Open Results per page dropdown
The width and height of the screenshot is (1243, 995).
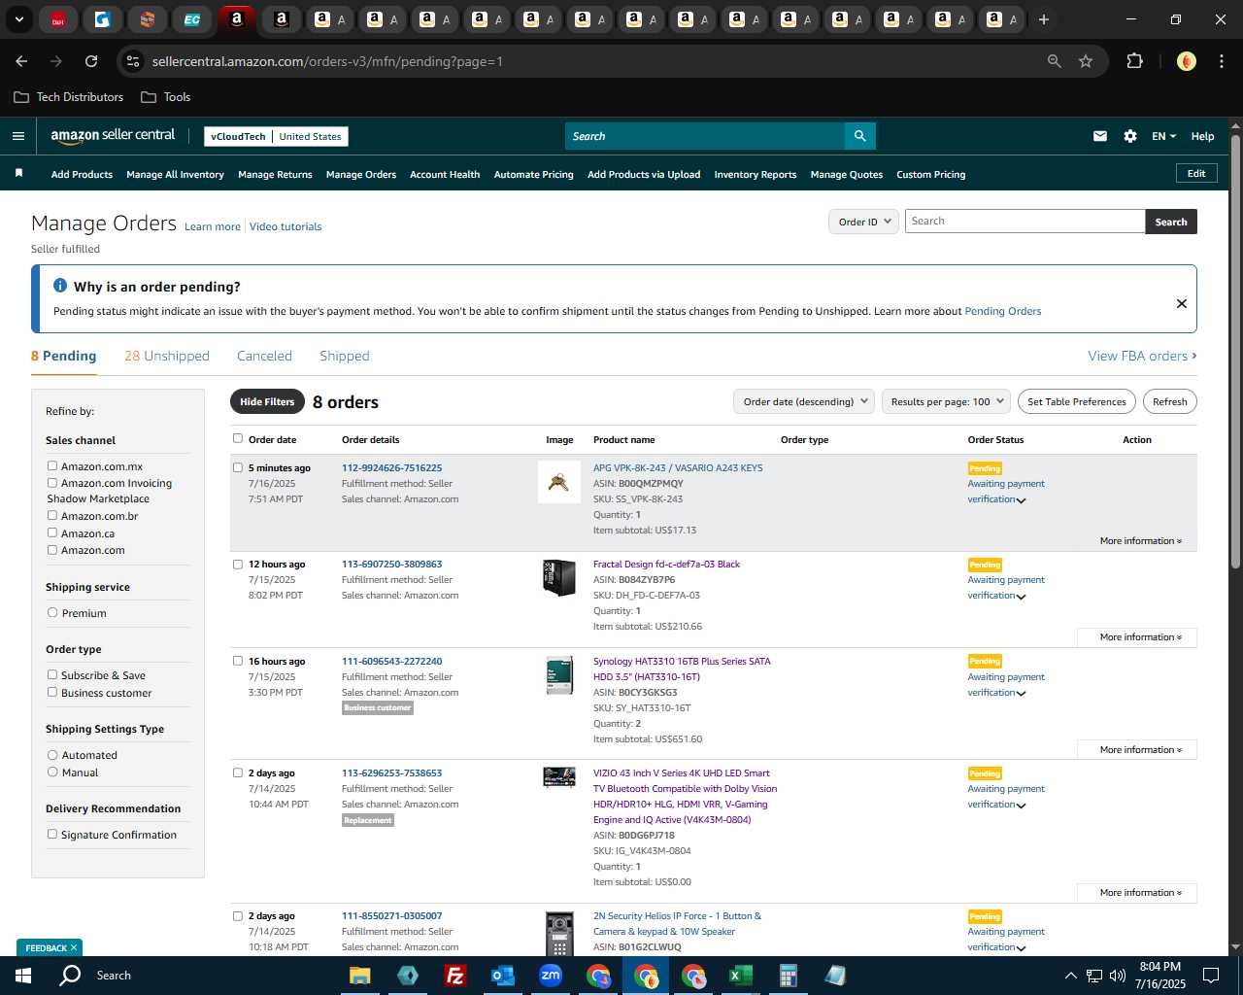point(947,401)
